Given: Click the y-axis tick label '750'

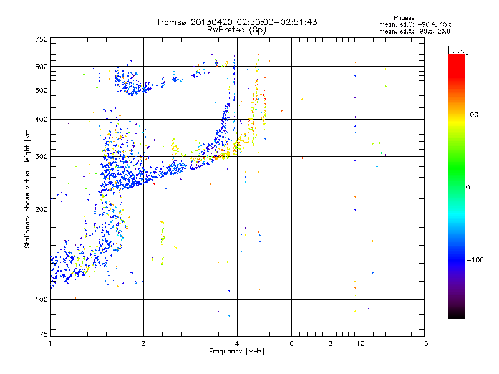Looking at the screenshot, I should click(41, 39).
